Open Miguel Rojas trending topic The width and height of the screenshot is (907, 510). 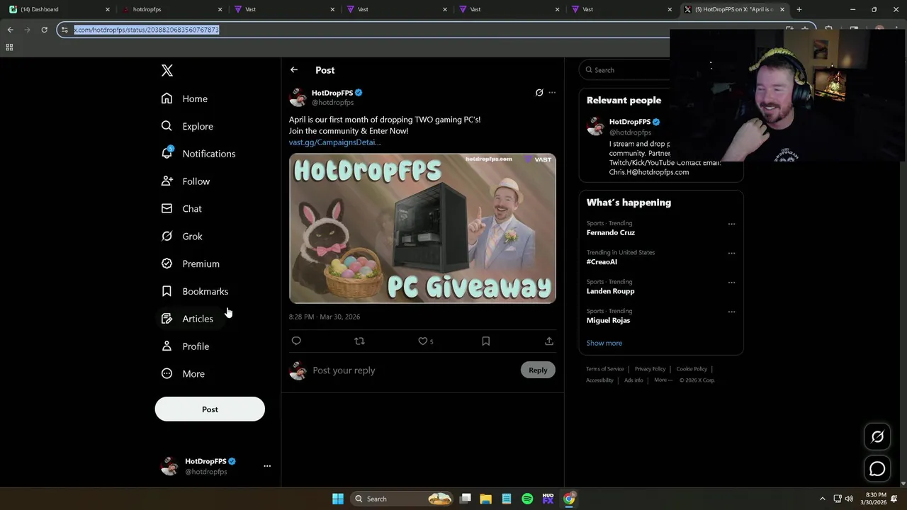(608, 320)
